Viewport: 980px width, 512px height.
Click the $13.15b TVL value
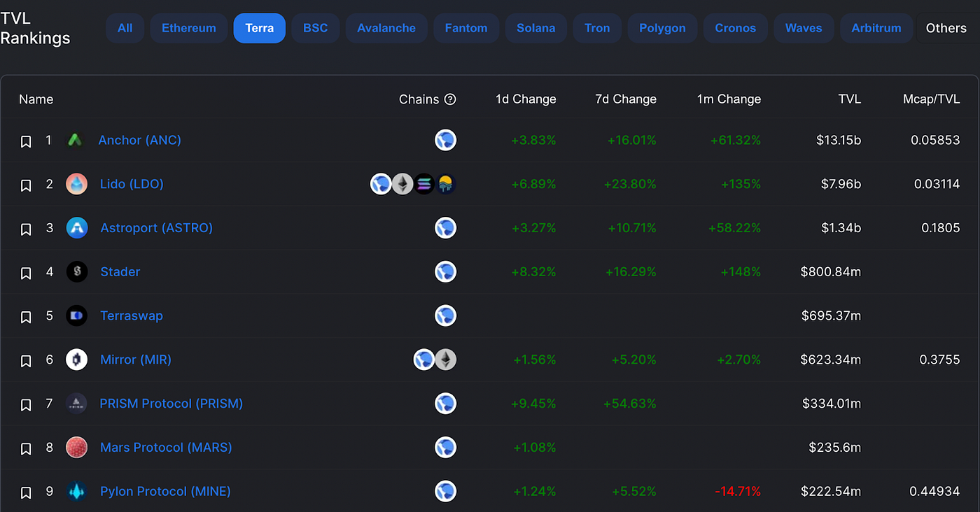pyautogui.click(x=839, y=140)
